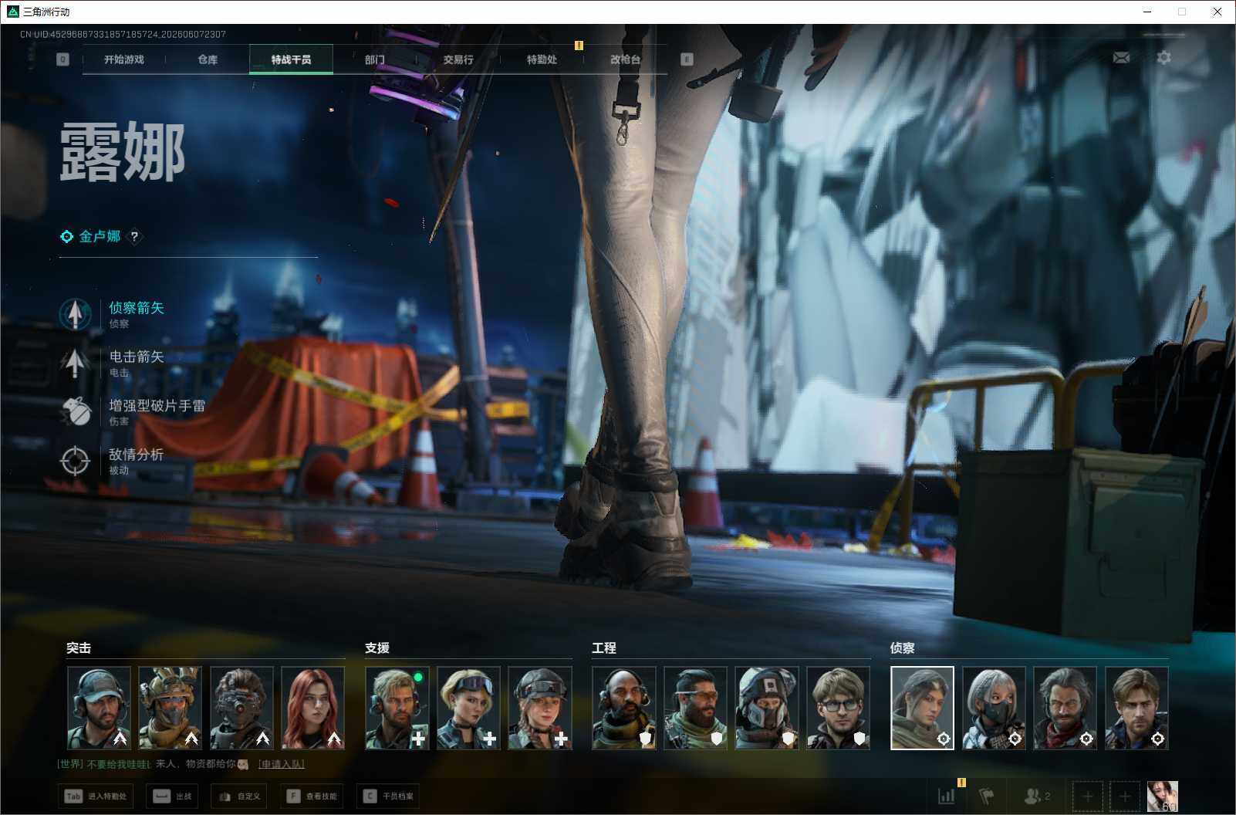The height and width of the screenshot is (815, 1236).
Task: Open the flags icon in bottom bar
Action: (x=986, y=796)
